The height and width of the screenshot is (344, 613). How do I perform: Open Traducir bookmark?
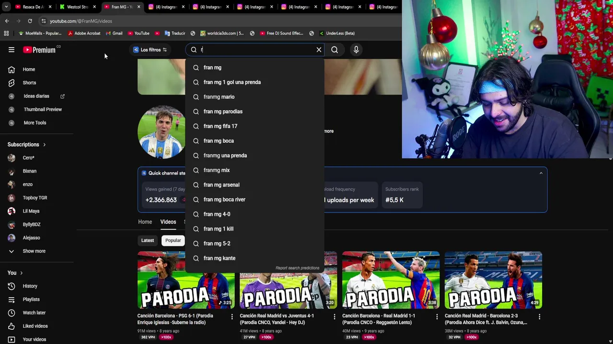pos(175,33)
